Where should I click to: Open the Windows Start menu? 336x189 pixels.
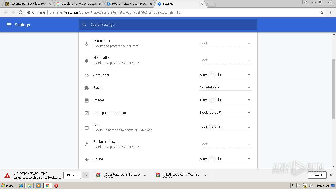(x=7, y=186)
